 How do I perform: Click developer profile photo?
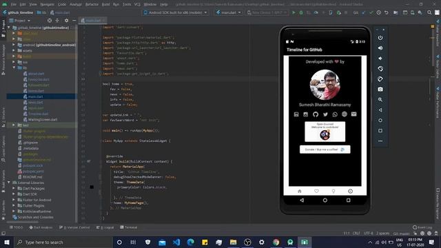click(325, 85)
